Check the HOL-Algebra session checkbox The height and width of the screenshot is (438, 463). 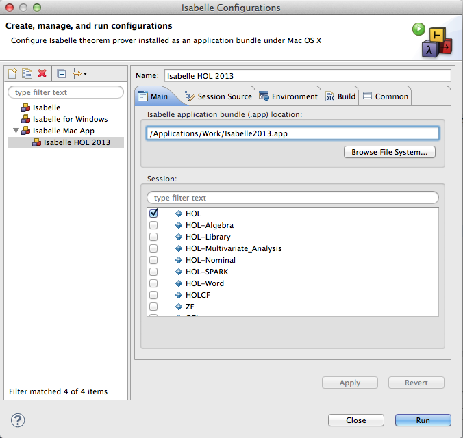(x=153, y=225)
